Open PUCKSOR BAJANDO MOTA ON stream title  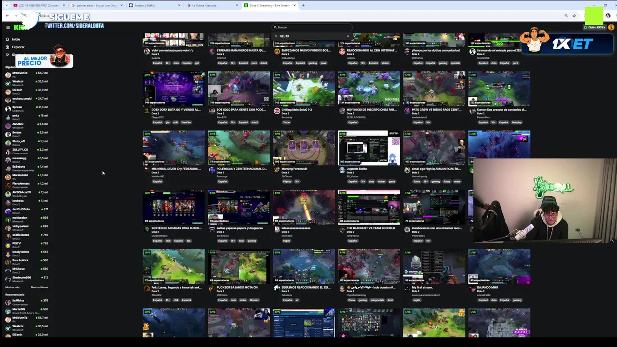coord(237,288)
